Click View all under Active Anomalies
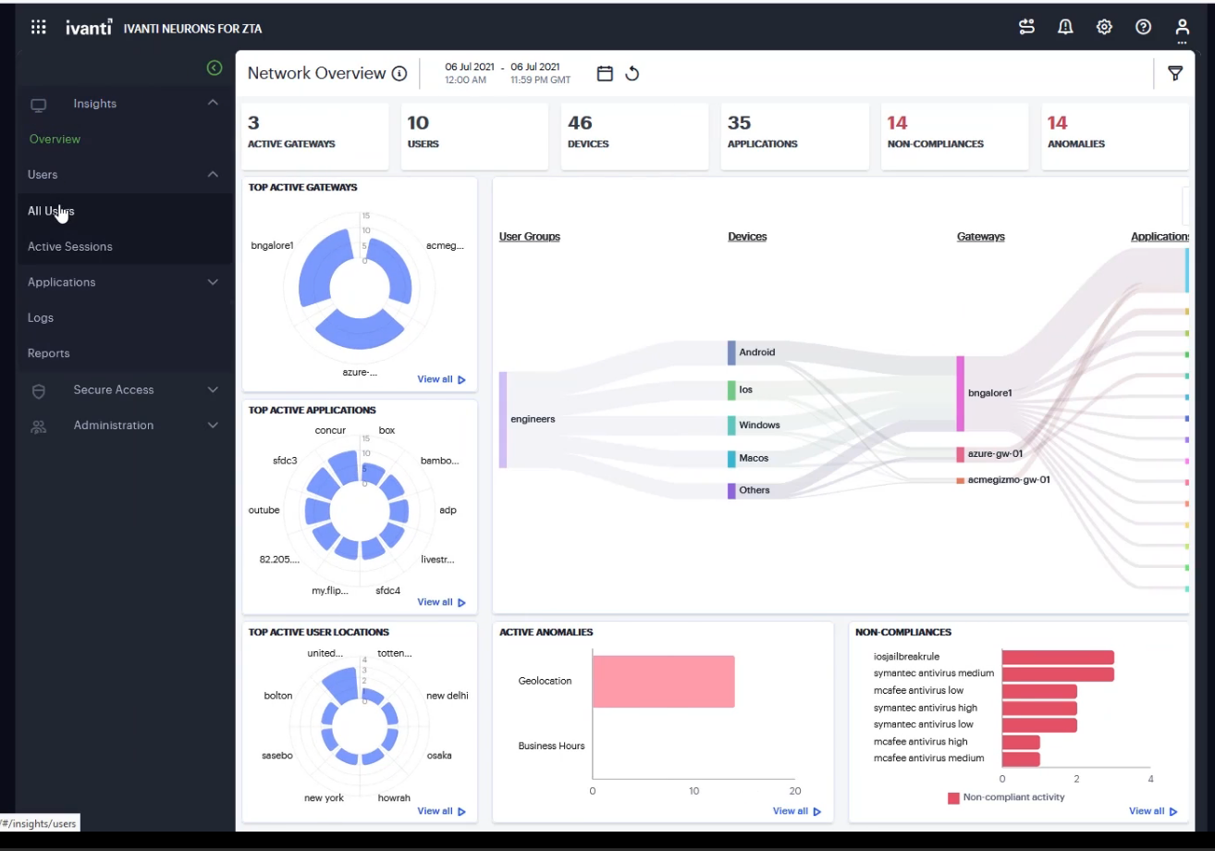The image size is (1215, 851). (797, 811)
